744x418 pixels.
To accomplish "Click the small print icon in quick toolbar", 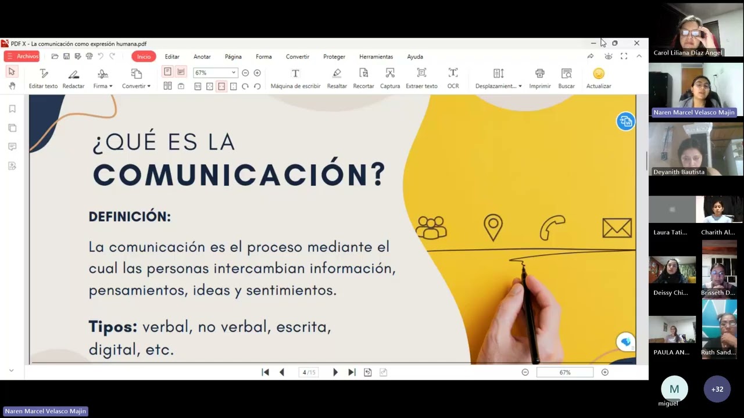I will pos(89,56).
